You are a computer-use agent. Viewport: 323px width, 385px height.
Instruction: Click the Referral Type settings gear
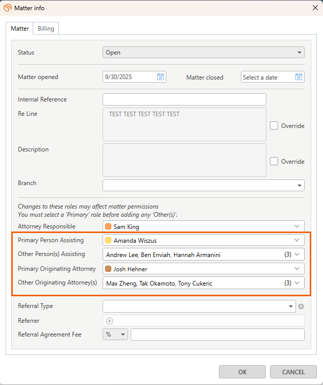coord(301,306)
